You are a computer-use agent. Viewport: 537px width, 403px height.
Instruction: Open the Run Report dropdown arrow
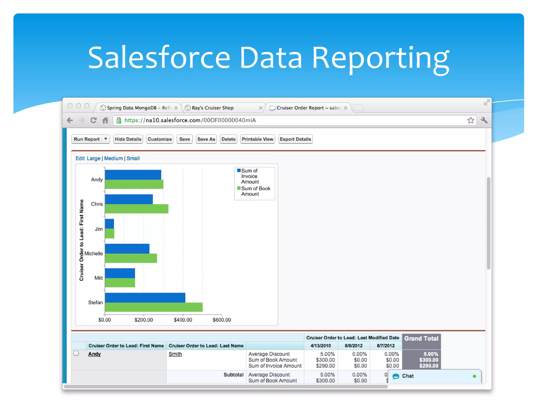click(x=106, y=139)
